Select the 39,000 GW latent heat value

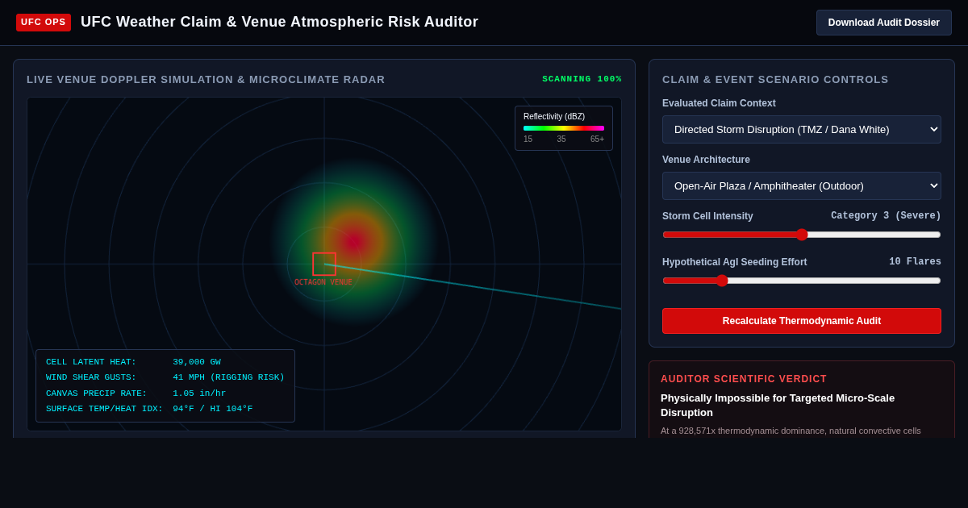tap(197, 362)
